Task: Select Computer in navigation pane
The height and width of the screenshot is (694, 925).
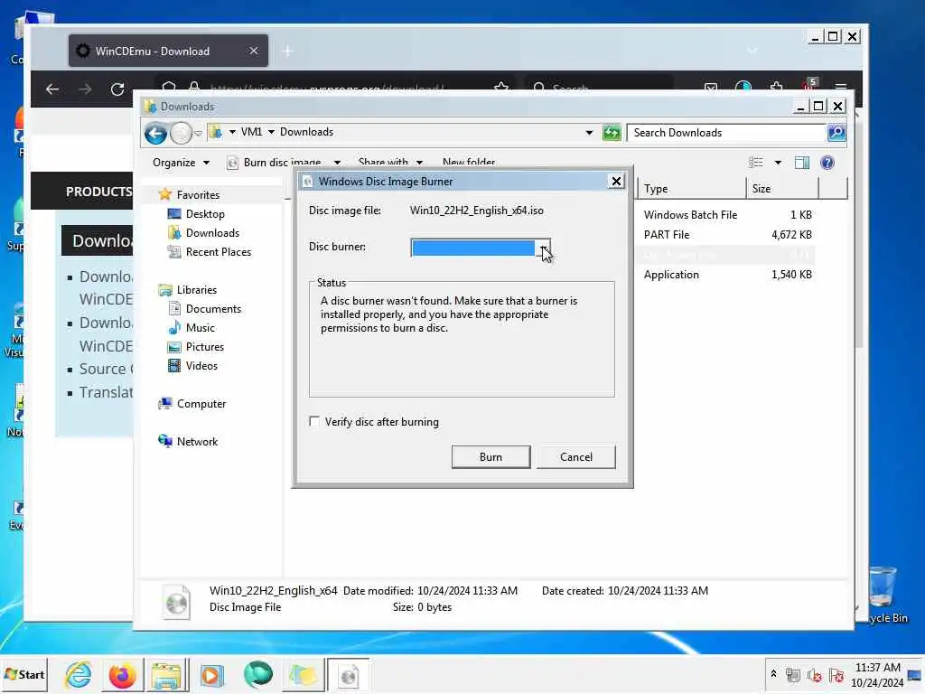Action: click(201, 404)
